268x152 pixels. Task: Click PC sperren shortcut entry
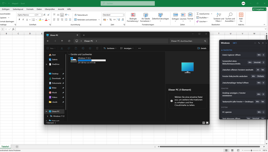243,112
